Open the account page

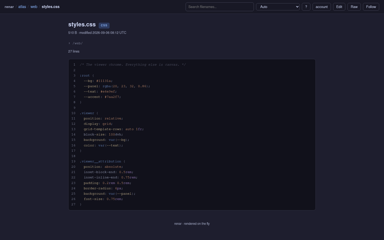tap(322, 7)
